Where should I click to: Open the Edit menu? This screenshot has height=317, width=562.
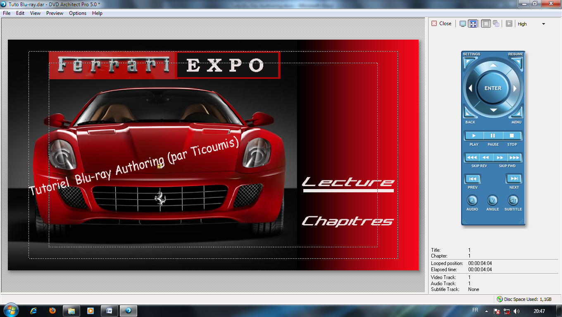tap(20, 13)
